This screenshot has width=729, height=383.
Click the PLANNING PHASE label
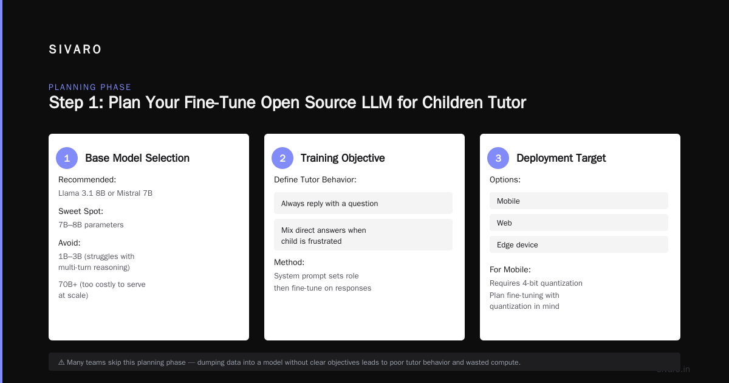(x=90, y=88)
